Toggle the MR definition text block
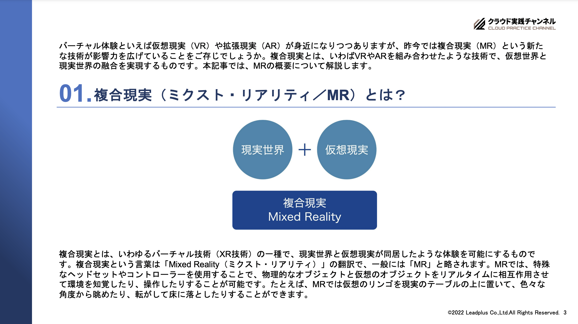Image resolution: width=578 pixels, height=324 pixels. tap(289, 275)
